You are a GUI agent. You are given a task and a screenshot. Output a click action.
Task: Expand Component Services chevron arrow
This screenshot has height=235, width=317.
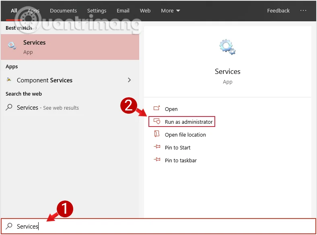point(130,80)
